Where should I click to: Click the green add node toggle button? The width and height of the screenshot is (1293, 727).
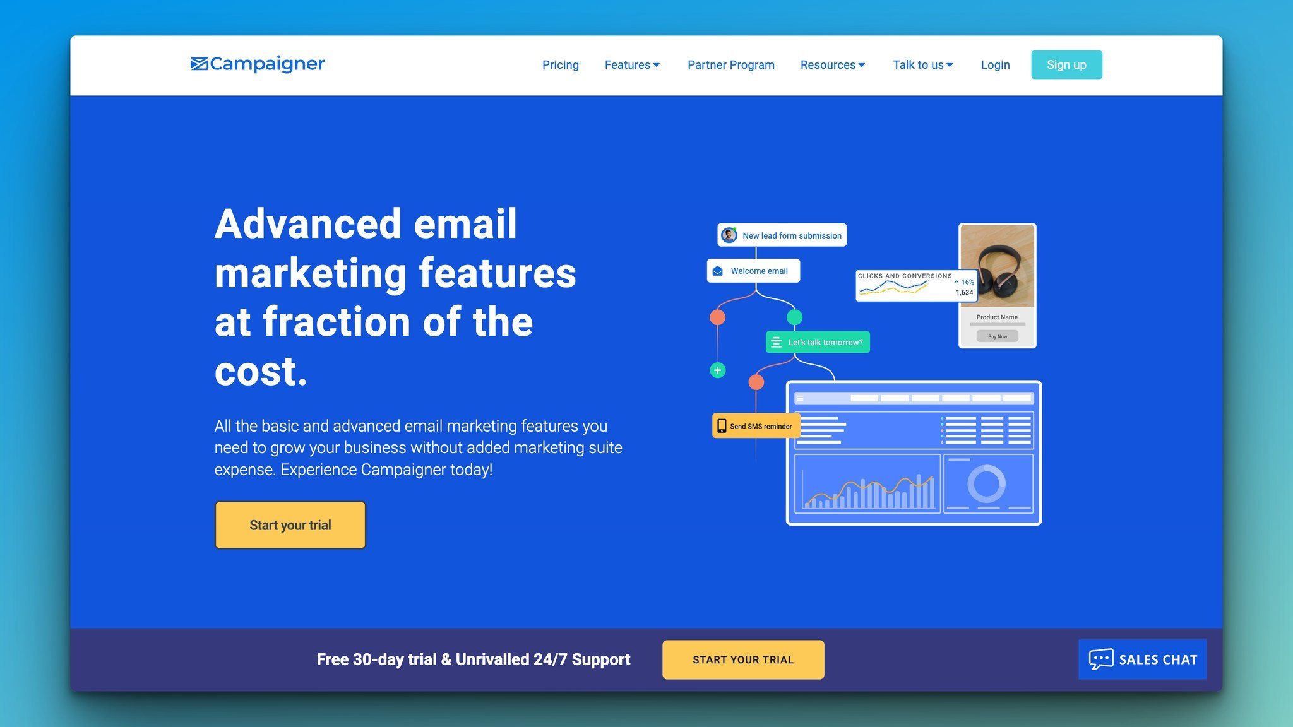pyautogui.click(x=717, y=369)
